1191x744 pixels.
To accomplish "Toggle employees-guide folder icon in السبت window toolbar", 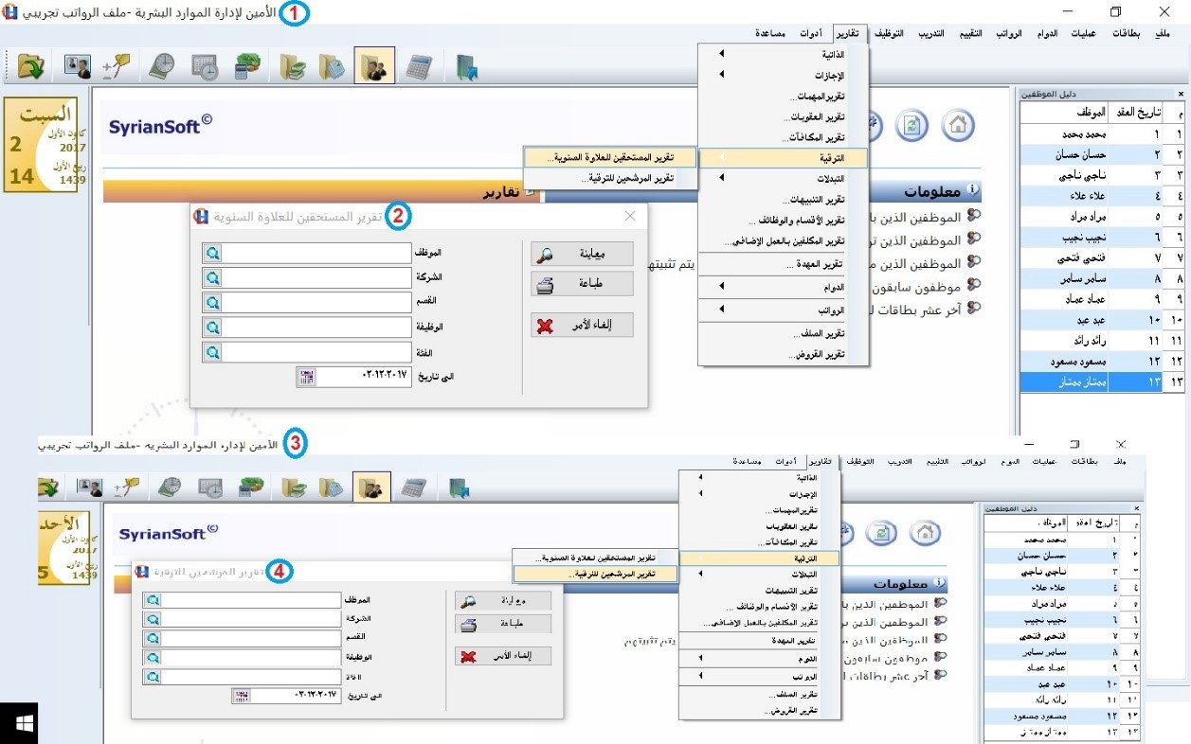I will coord(374,66).
